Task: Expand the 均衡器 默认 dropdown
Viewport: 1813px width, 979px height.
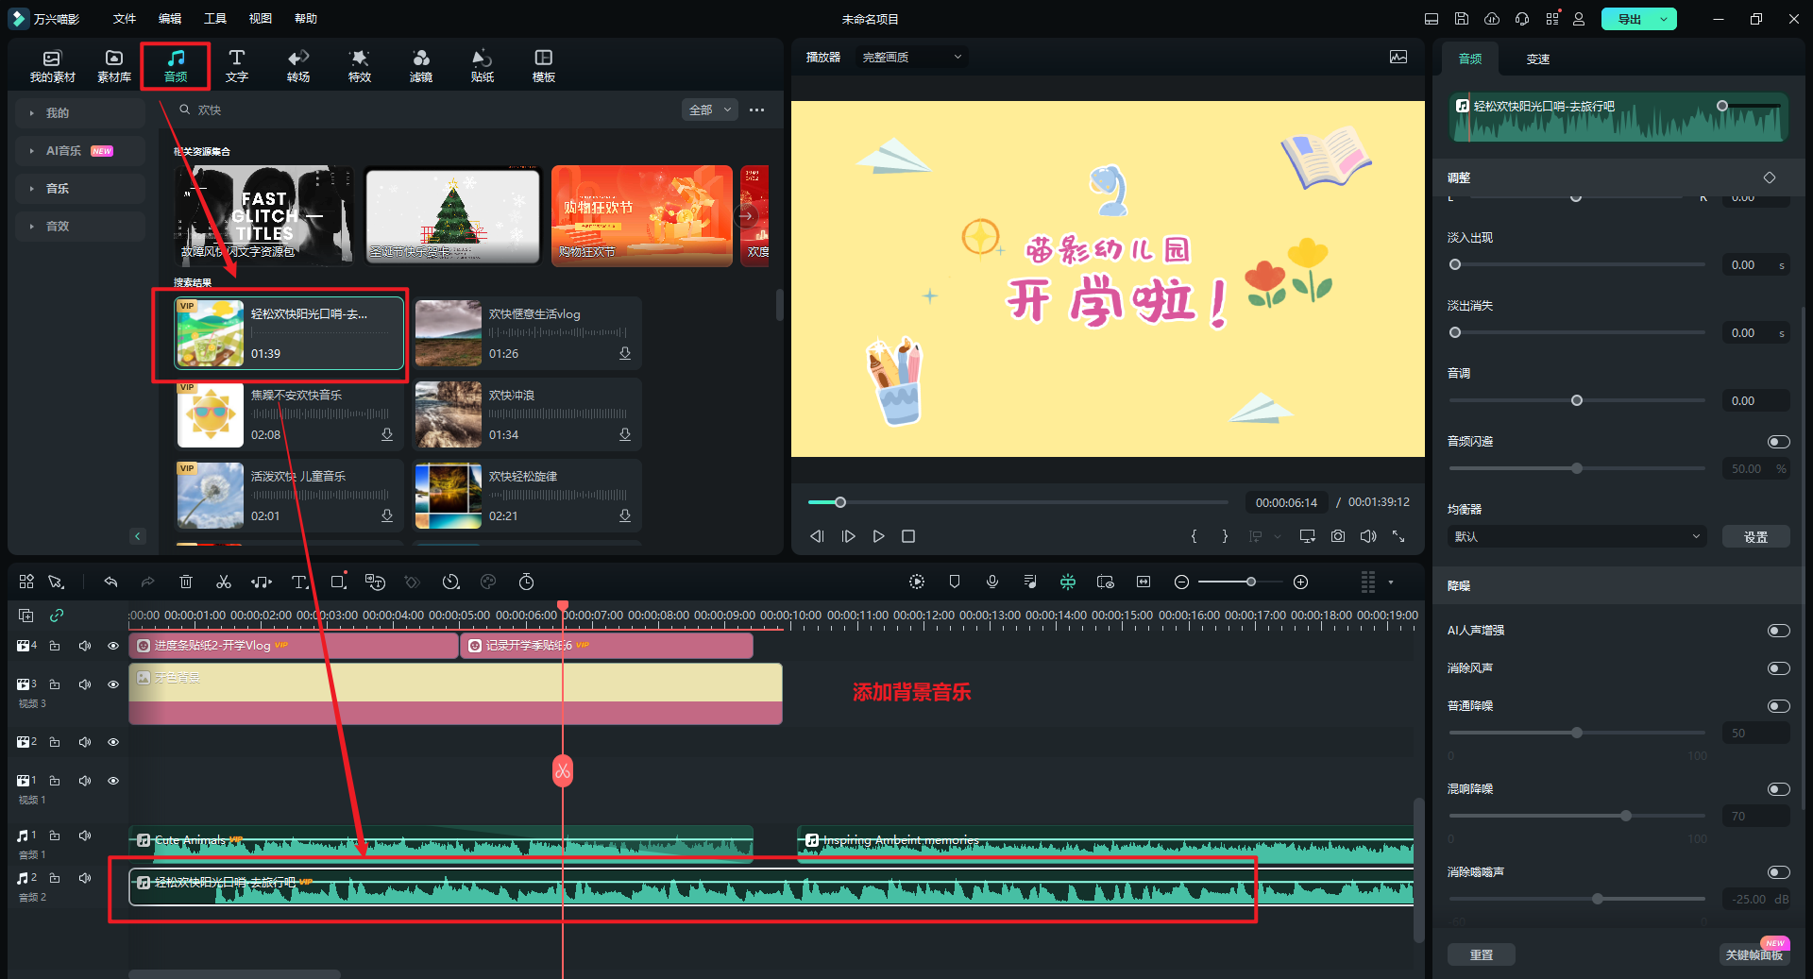Action: [1576, 537]
